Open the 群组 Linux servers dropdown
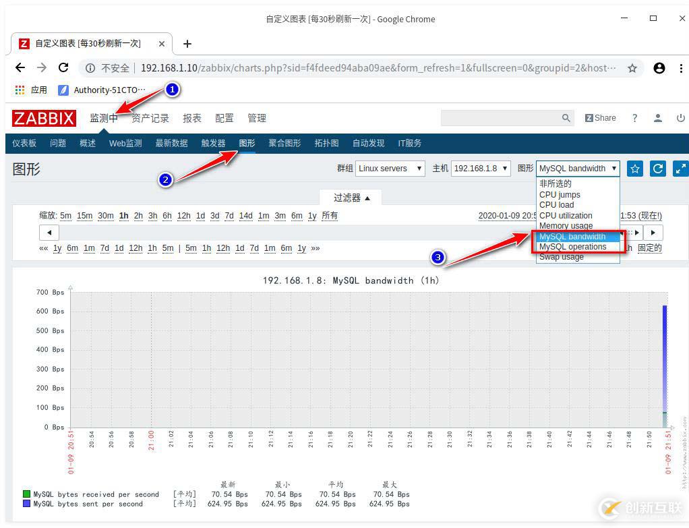Viewport: 689px width, 528px height. pyautogui.click(x=390, y=169)
